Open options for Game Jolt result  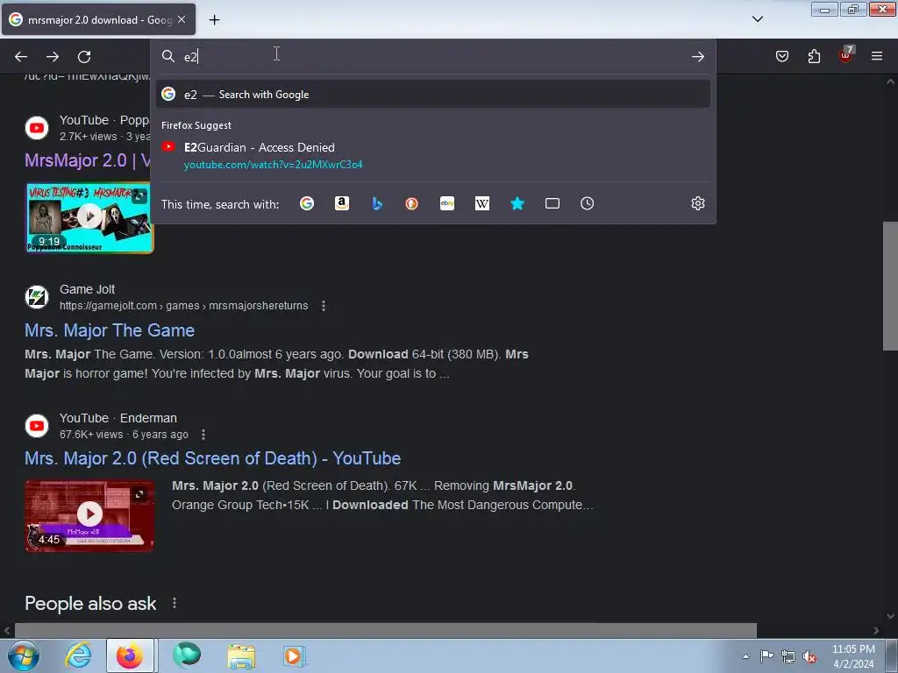tap(324, 306)
